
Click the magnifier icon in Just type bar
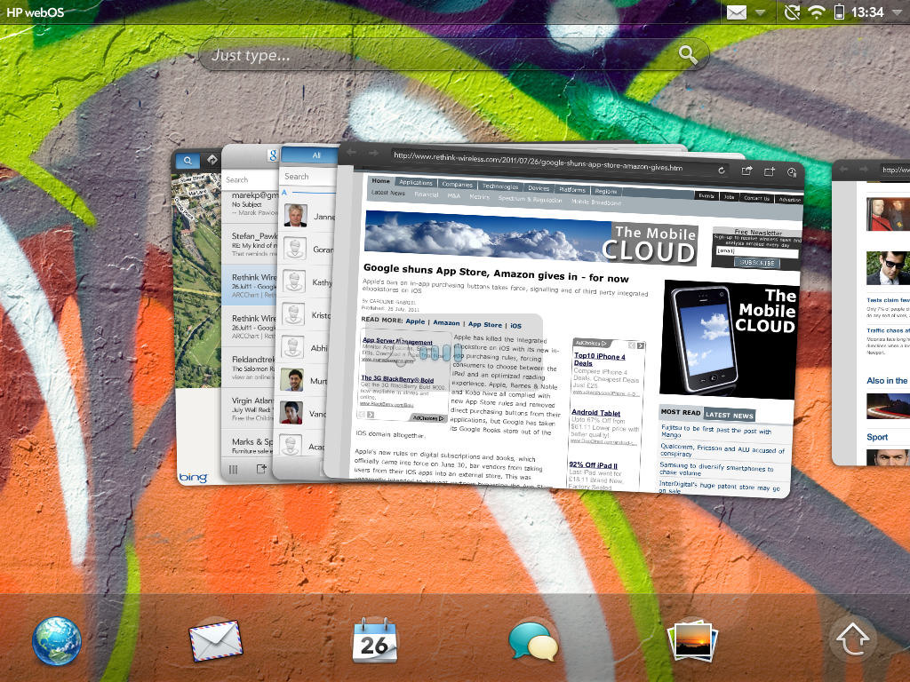click(x=688, y=55)
